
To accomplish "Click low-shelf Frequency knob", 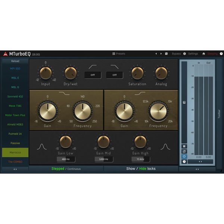I will coord(83,111).
